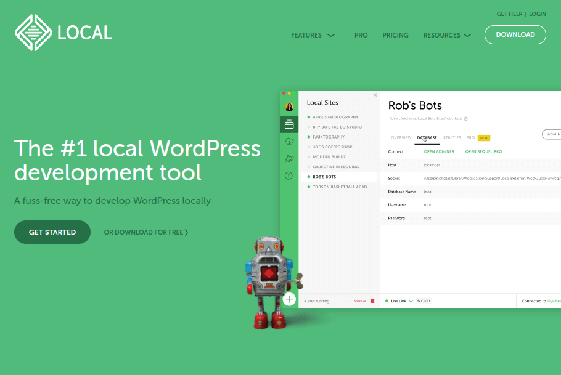The width and height of the screenshot is (561, 375).
Task: Click the database socket path value
Action: coord(492,179)
